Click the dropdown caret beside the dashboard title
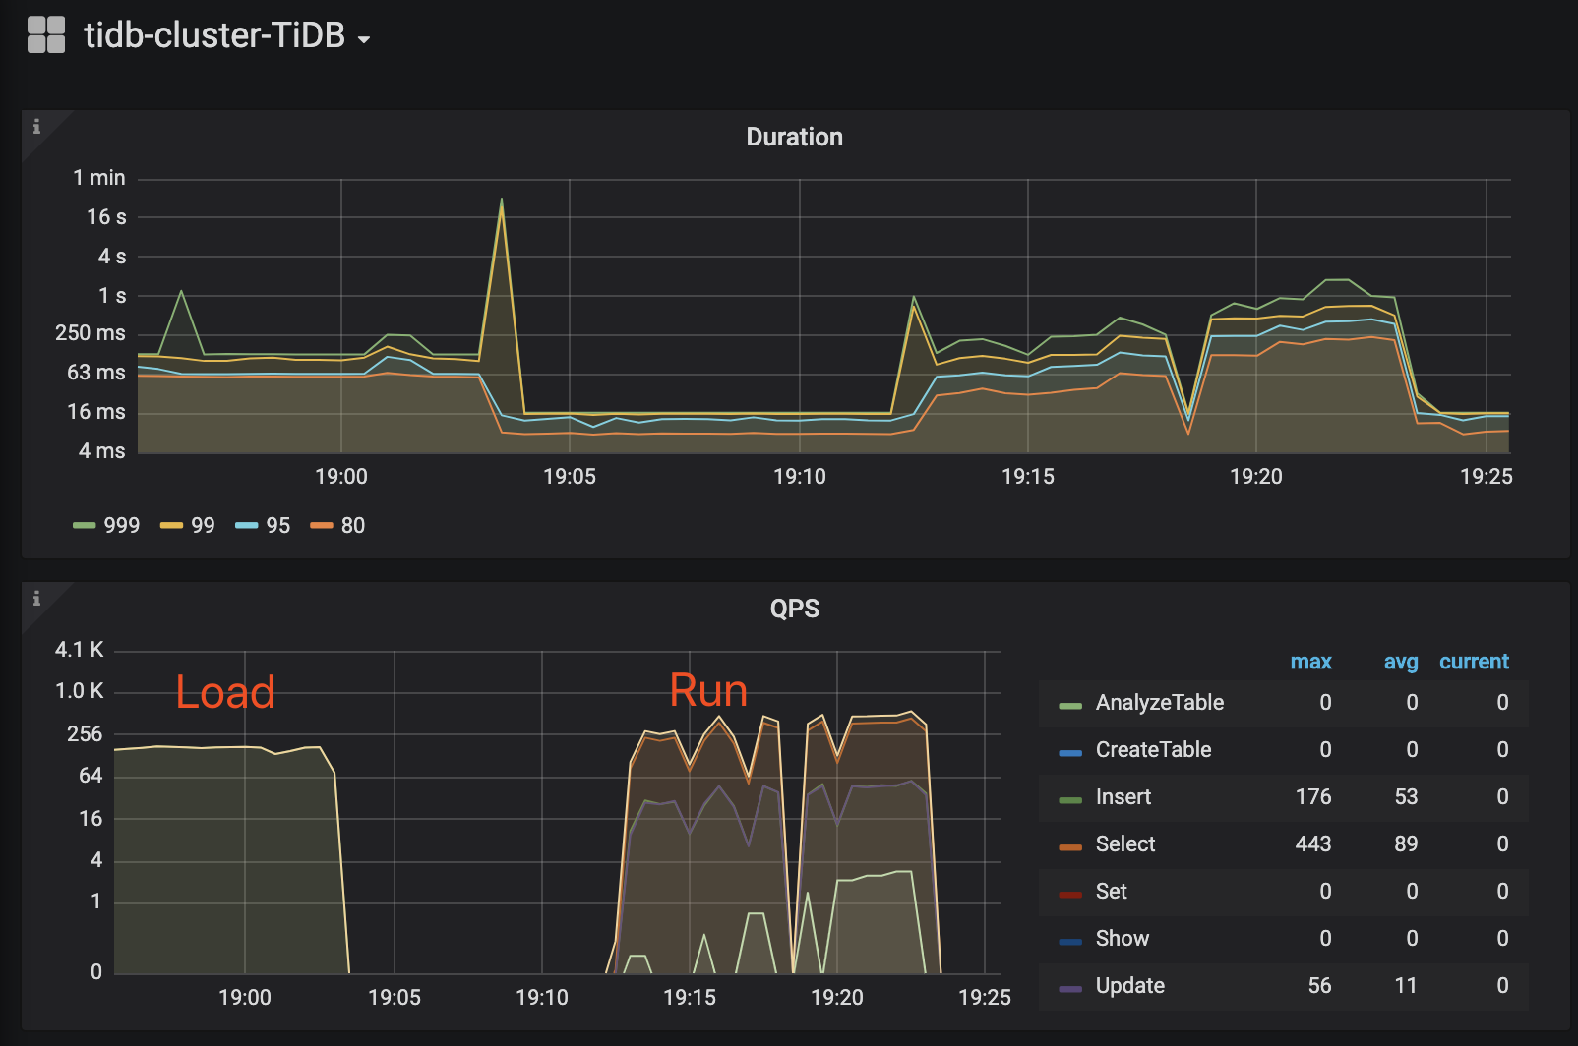This screenshot has width=1578, height=1046. (364, 39)
